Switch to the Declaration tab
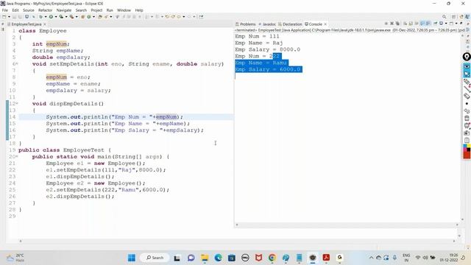Image resolution: width=471 pixels, height=265 pixels. (290, 24)
